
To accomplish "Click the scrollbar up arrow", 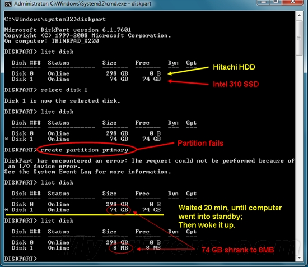I will point(299,15).
